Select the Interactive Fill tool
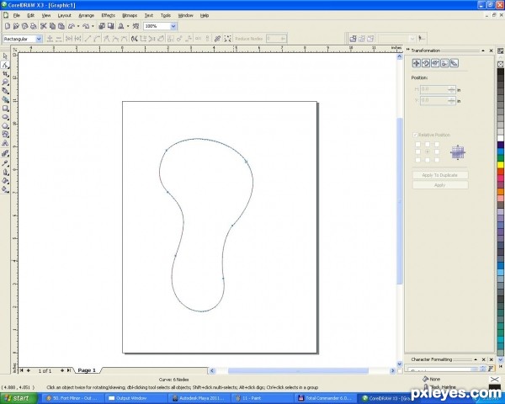The image size is (505, 404). [5, 189]
